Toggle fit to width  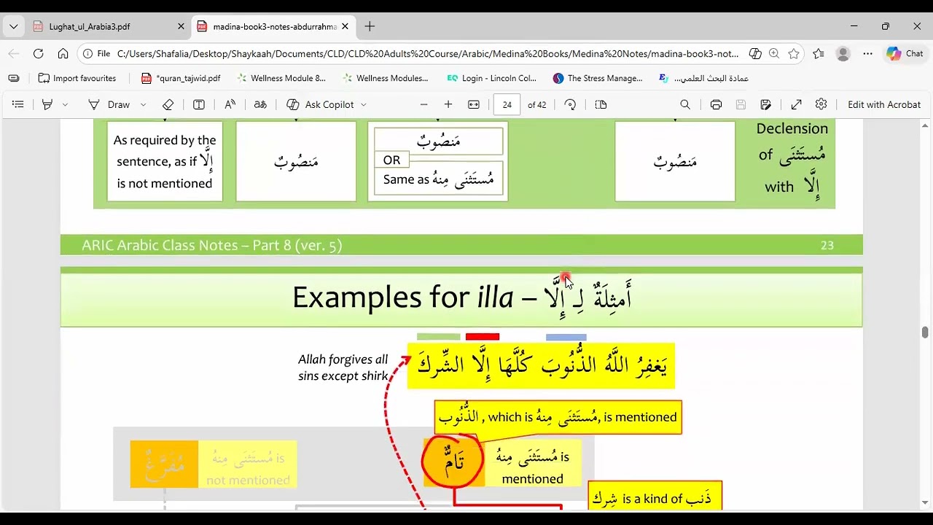coord(474,104)
